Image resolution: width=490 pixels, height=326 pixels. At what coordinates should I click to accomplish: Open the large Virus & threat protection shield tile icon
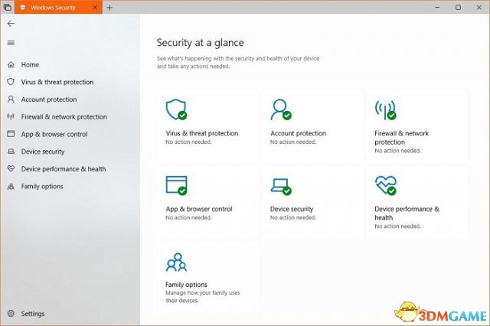click(176, 109)
